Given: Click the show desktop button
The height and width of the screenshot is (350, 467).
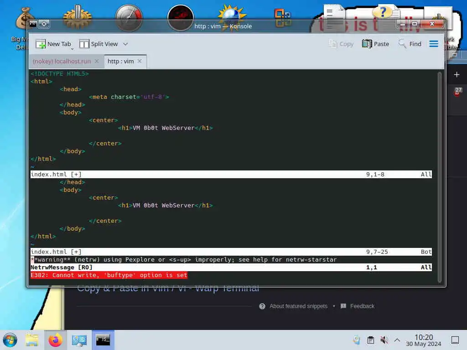Looking at the screenshot, I should point(455,340).
